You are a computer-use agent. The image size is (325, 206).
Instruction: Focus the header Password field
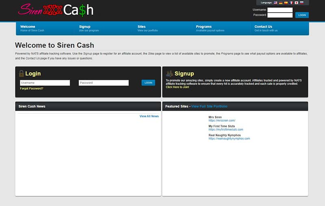tap(280, 15)
